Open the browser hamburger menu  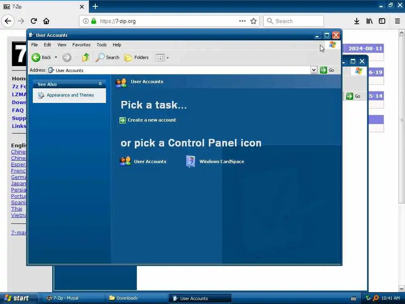click(x=397, y=21)
